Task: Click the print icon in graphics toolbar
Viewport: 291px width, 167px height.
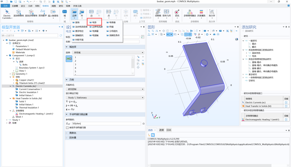Action: coord(218,34)
